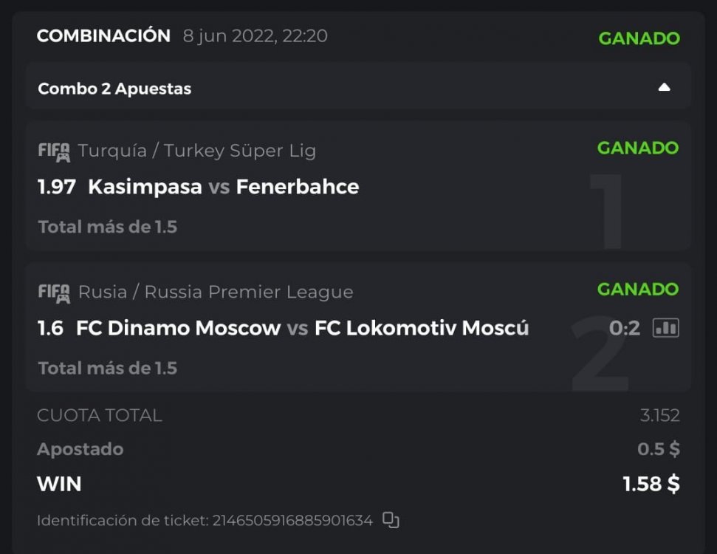
Task: Click the Combo 2 Apuestas header
Action: pos(114,89)
